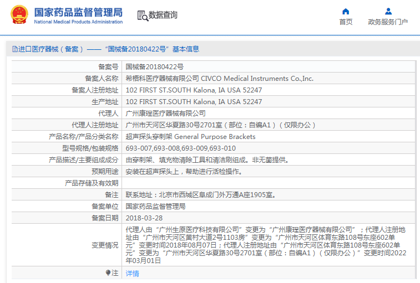Viewport: 420px width, 283px height.
Task: Click the 产品存储及有效期 label
Action: [x=92, y=183]
